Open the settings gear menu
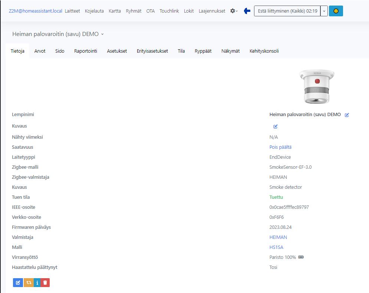 click(x=234, y=11)
